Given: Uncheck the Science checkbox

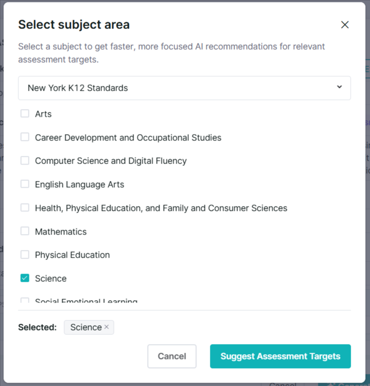Looking at the screenshot, I should [25, 278].
